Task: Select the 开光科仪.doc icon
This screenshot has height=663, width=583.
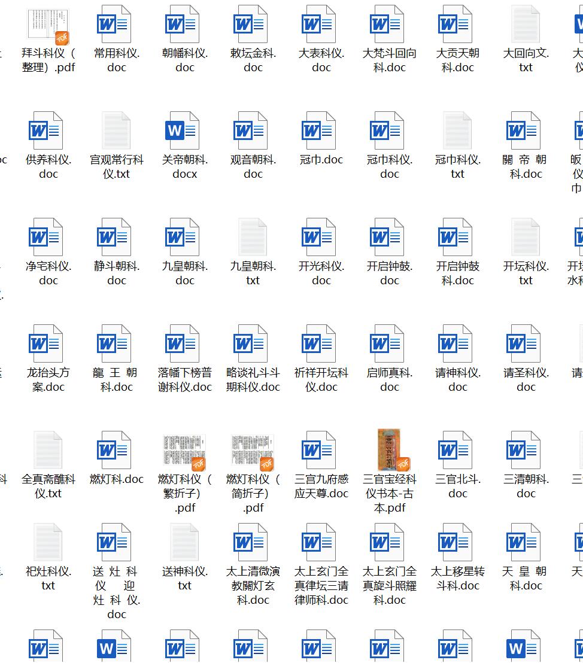Action: click(x=319, y=237)
